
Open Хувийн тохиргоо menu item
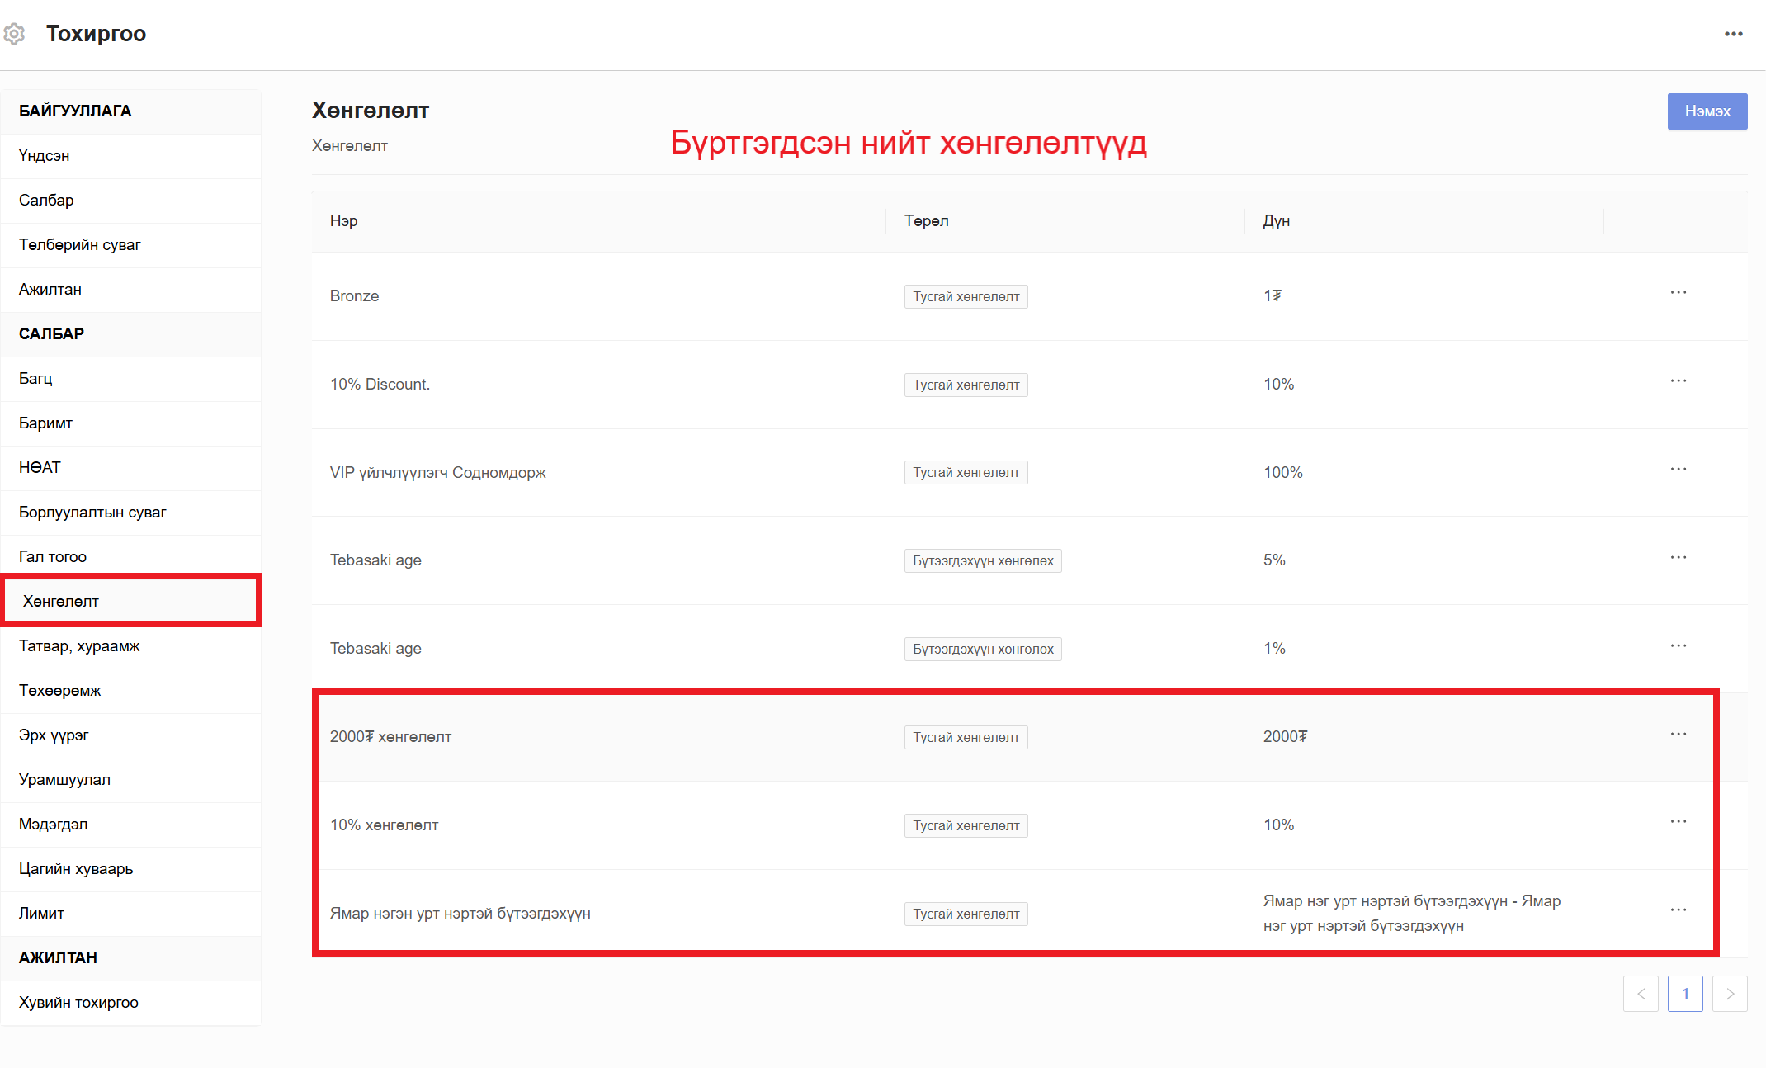pos(78,1002)
